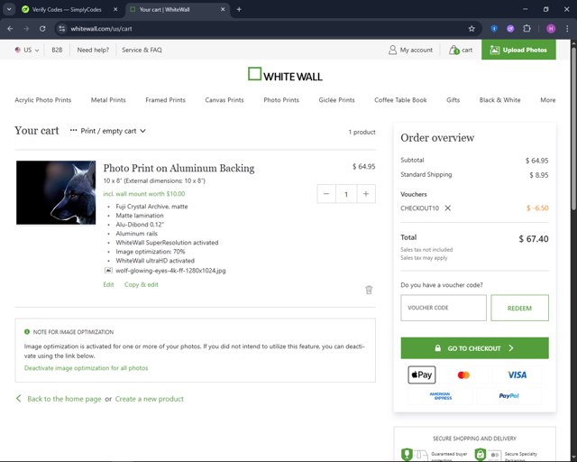
Task: Click the Voucher Code input field
Action: 444,308
